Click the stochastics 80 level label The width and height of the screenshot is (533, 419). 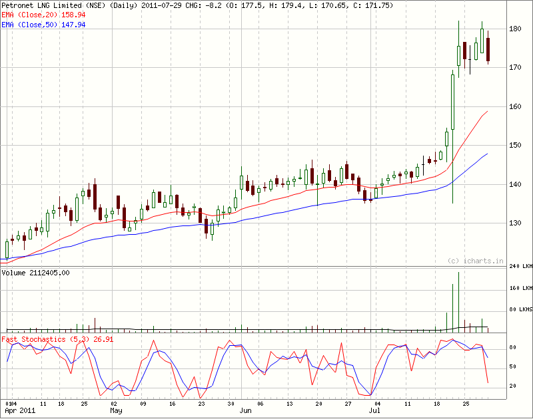[512, 347]
